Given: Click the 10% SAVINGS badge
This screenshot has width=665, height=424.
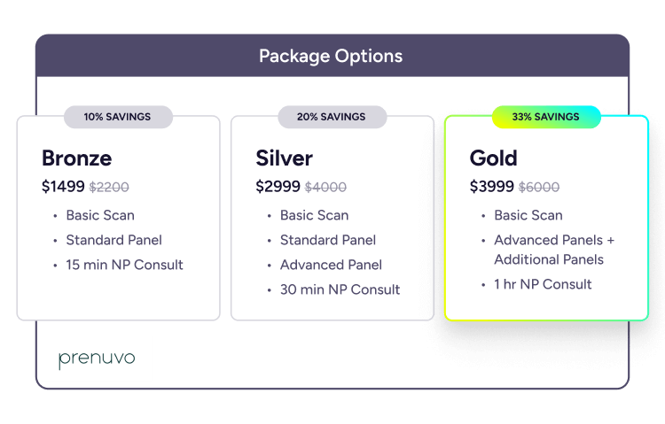Looking at the screenshot, I should tap(118, 117).
